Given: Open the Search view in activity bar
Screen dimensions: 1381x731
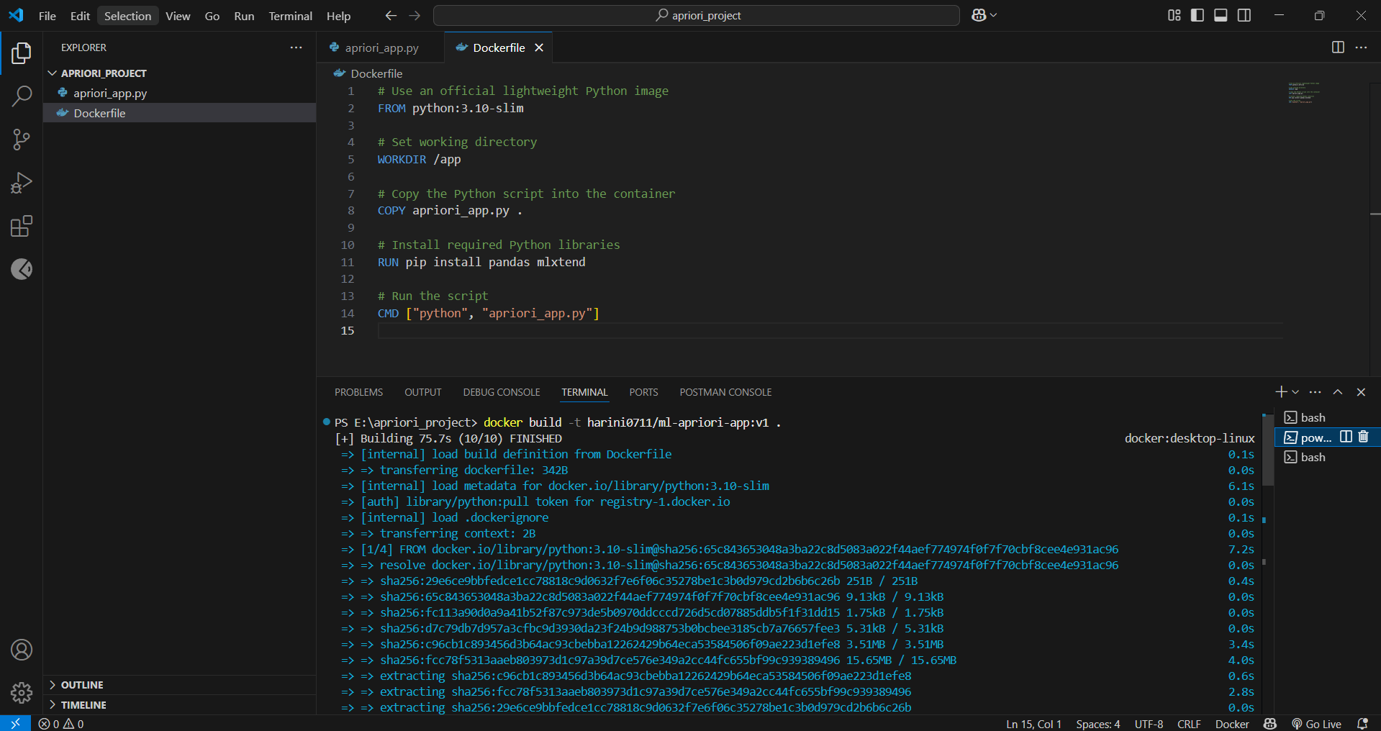Looking at the screenshot, I should tap(22, 96).
